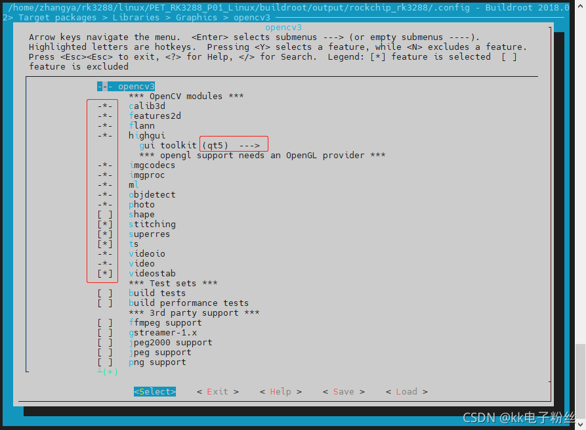Select the imgcodecs module row
The height and width of the screenshot is (430, 586).
[x=136, y=165]
